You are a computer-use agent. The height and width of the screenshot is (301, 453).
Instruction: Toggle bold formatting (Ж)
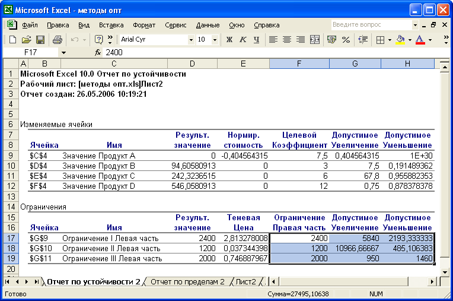[x=229, y=40]
